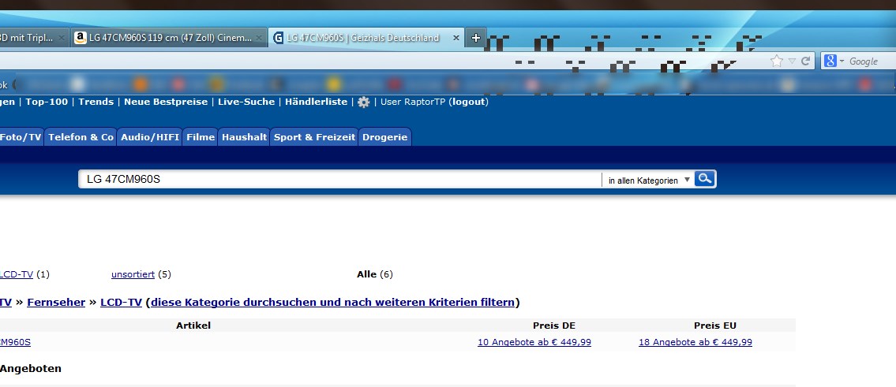
Task: Click the Geizhals search field with LG 47CM960S
Action: [339, 179]
